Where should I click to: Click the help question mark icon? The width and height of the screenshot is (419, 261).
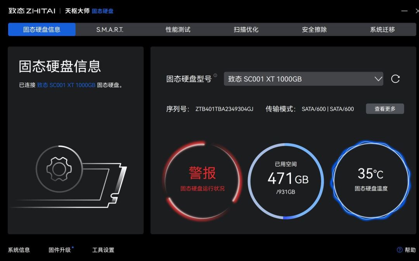pyautogui.click(x=400, y=250)
